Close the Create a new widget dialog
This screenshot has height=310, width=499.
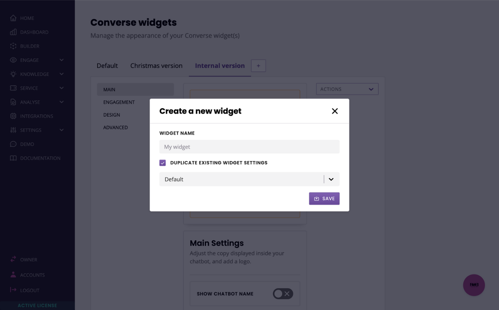(x=334, y=111)
